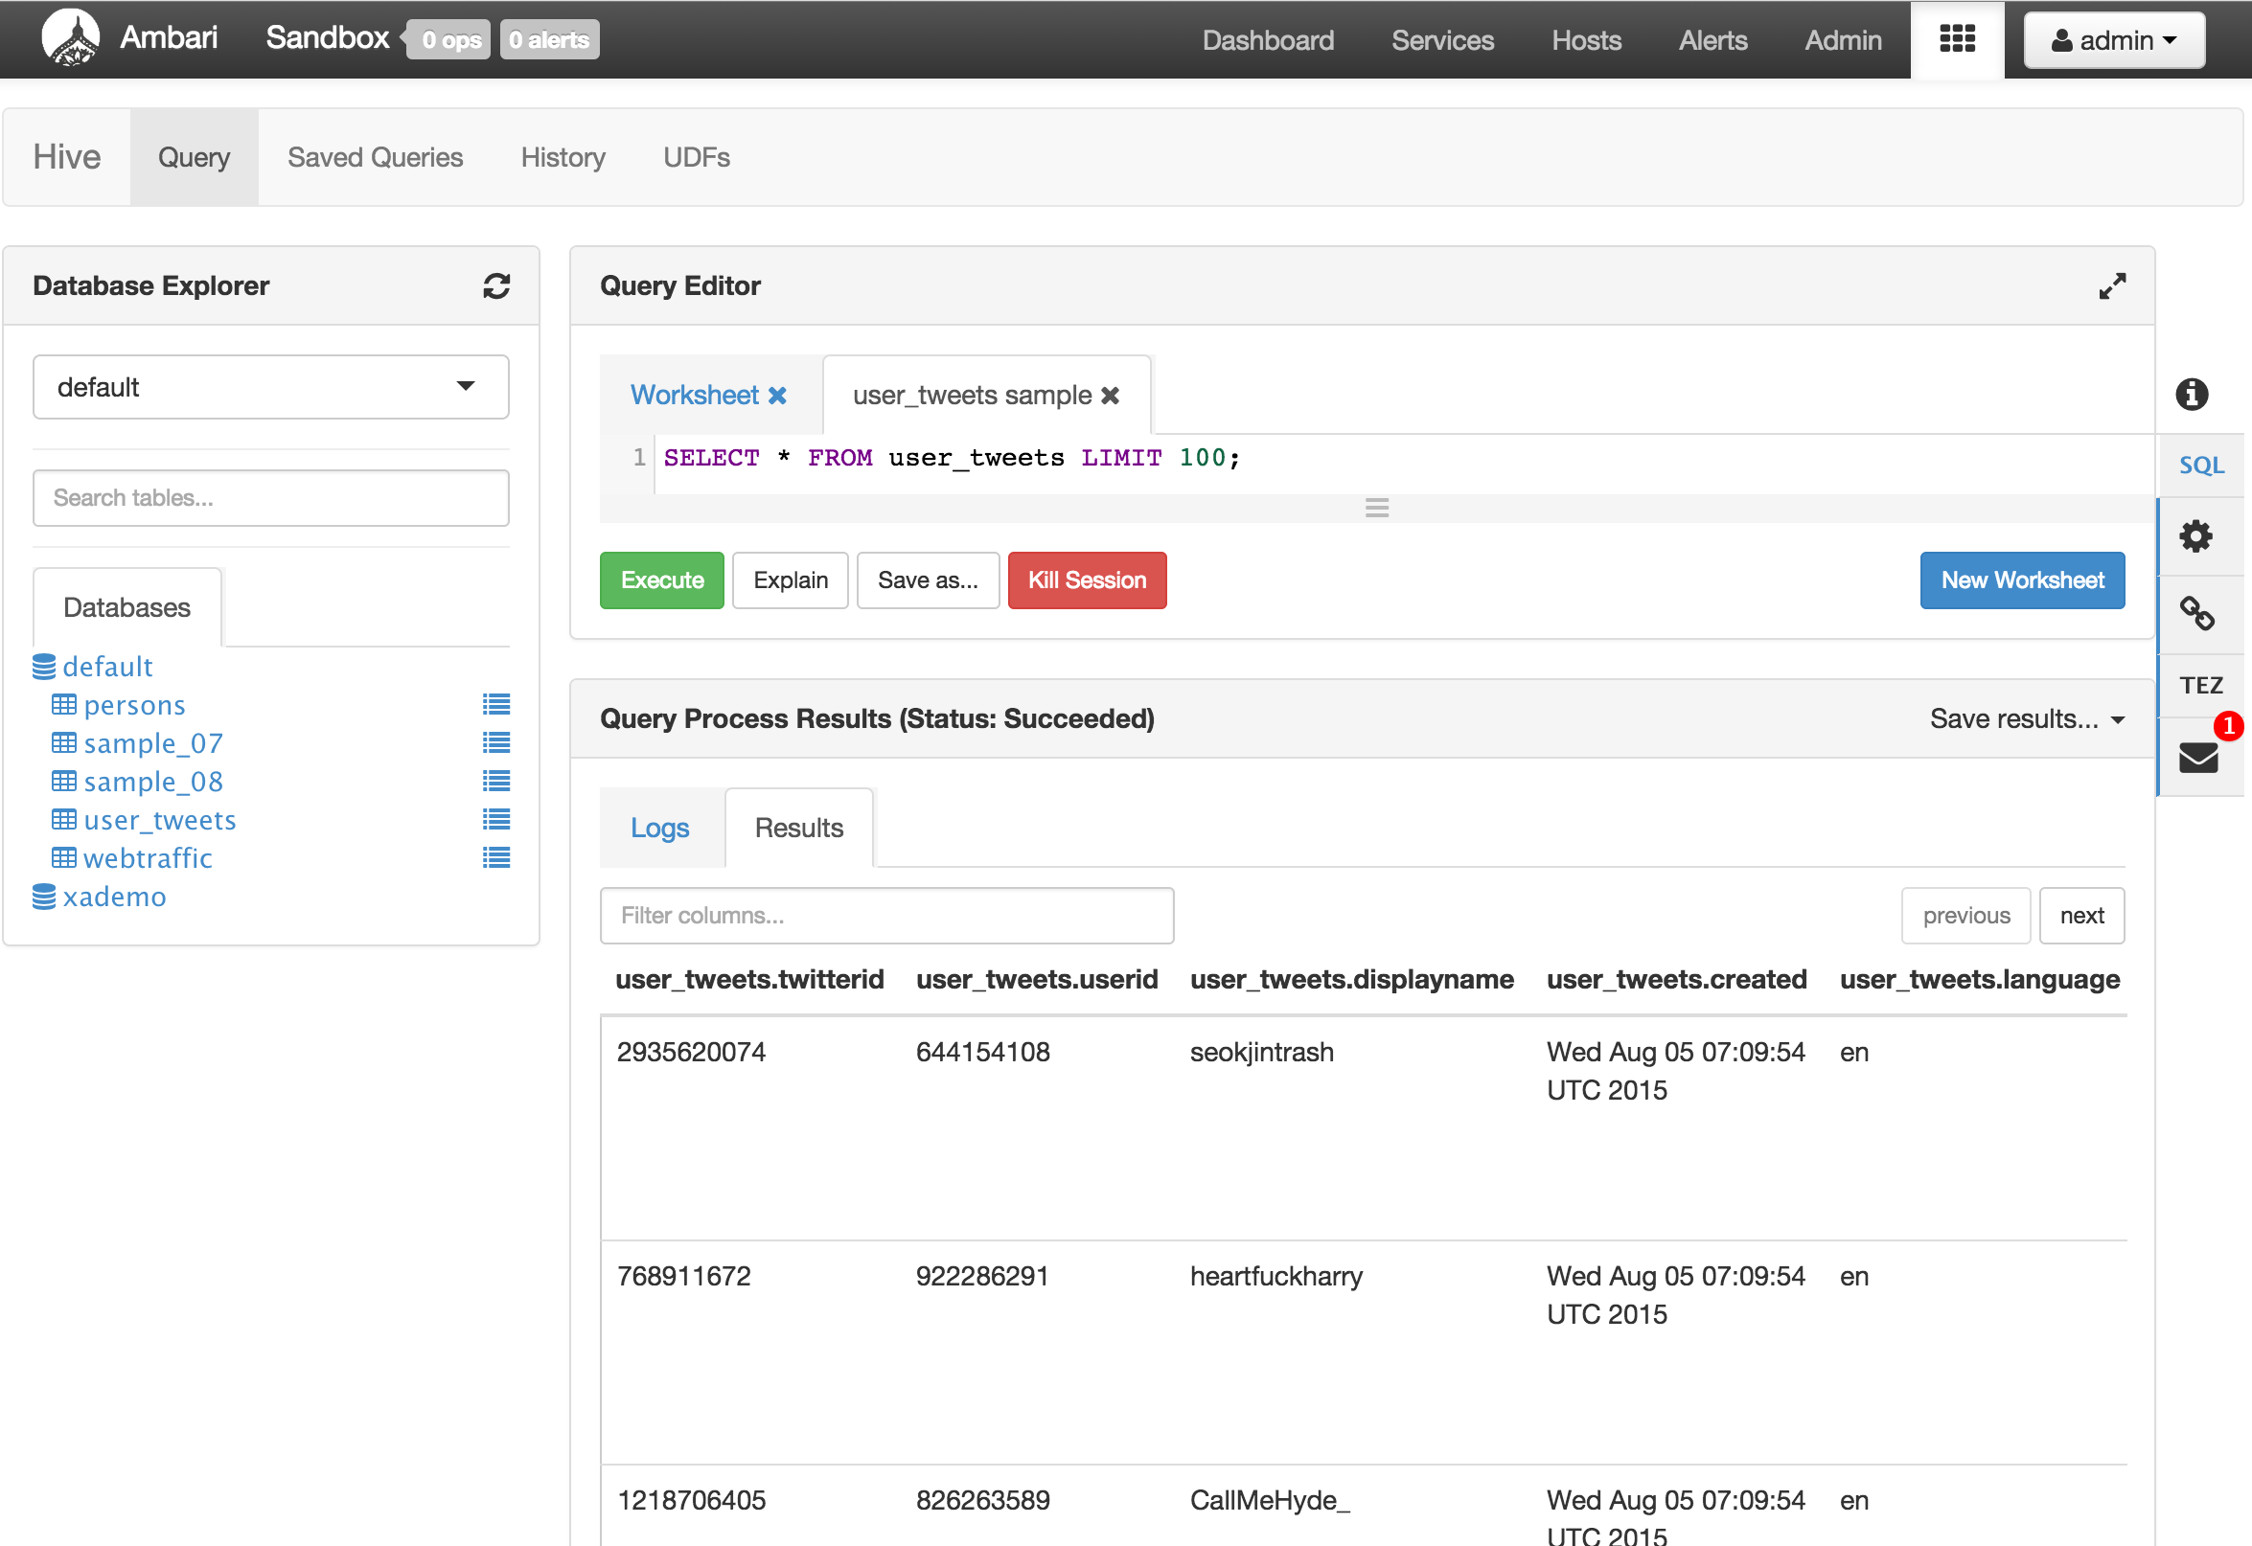Screen dimensions: 2252x1546
Task: Open notifications envelope icon
Action: pos(2197,758)
